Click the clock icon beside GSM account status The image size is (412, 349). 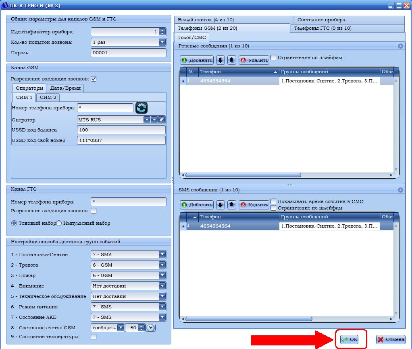[x=151, y=328]
